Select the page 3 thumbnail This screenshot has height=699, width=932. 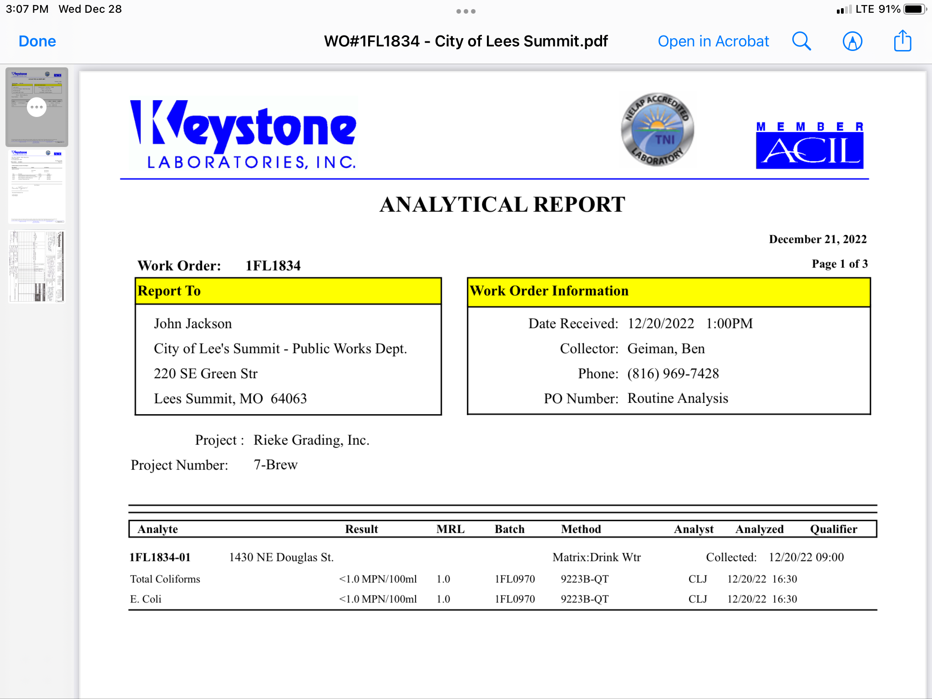[37, 267]
